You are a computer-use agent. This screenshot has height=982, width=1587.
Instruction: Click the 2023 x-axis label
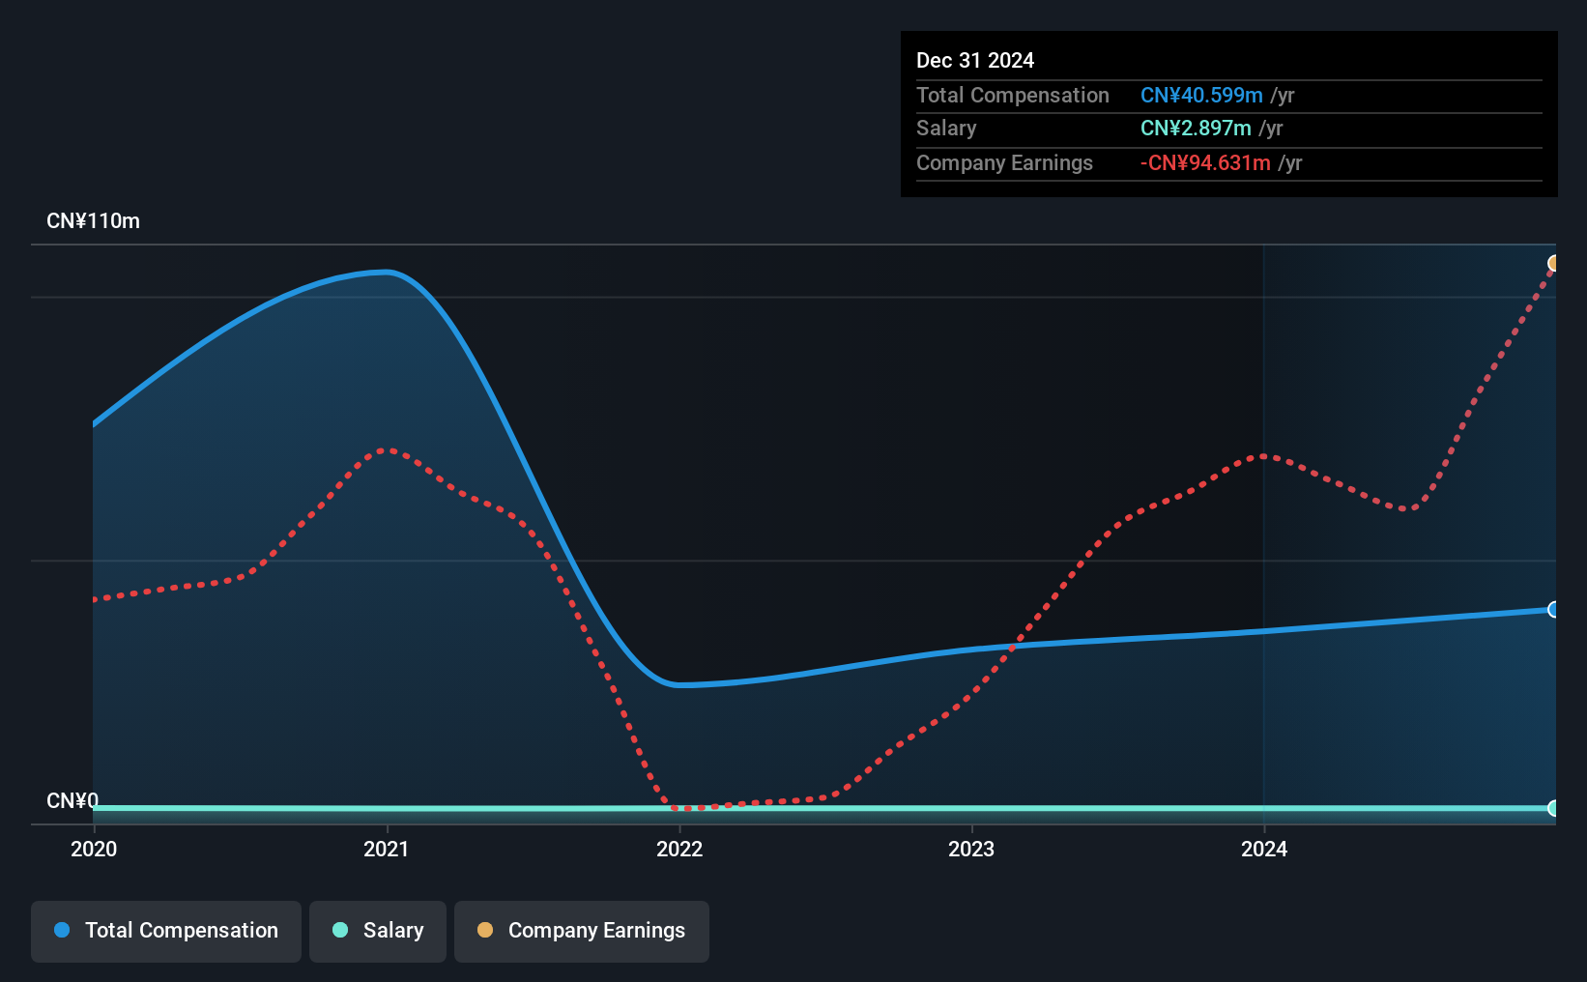(x=971, y=849)
